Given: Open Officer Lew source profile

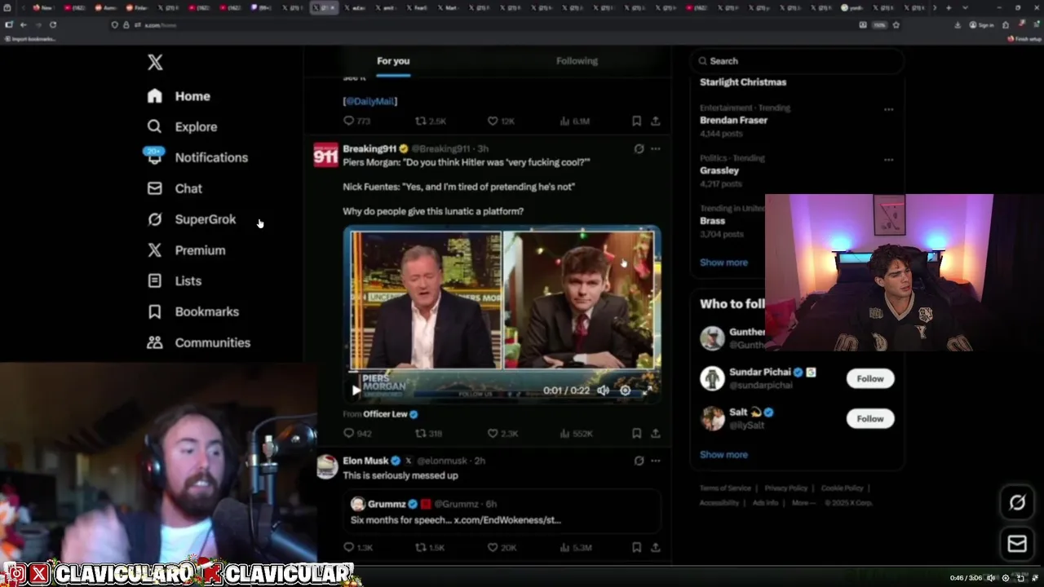Looking at the screenshot, I should pos(385,414).
